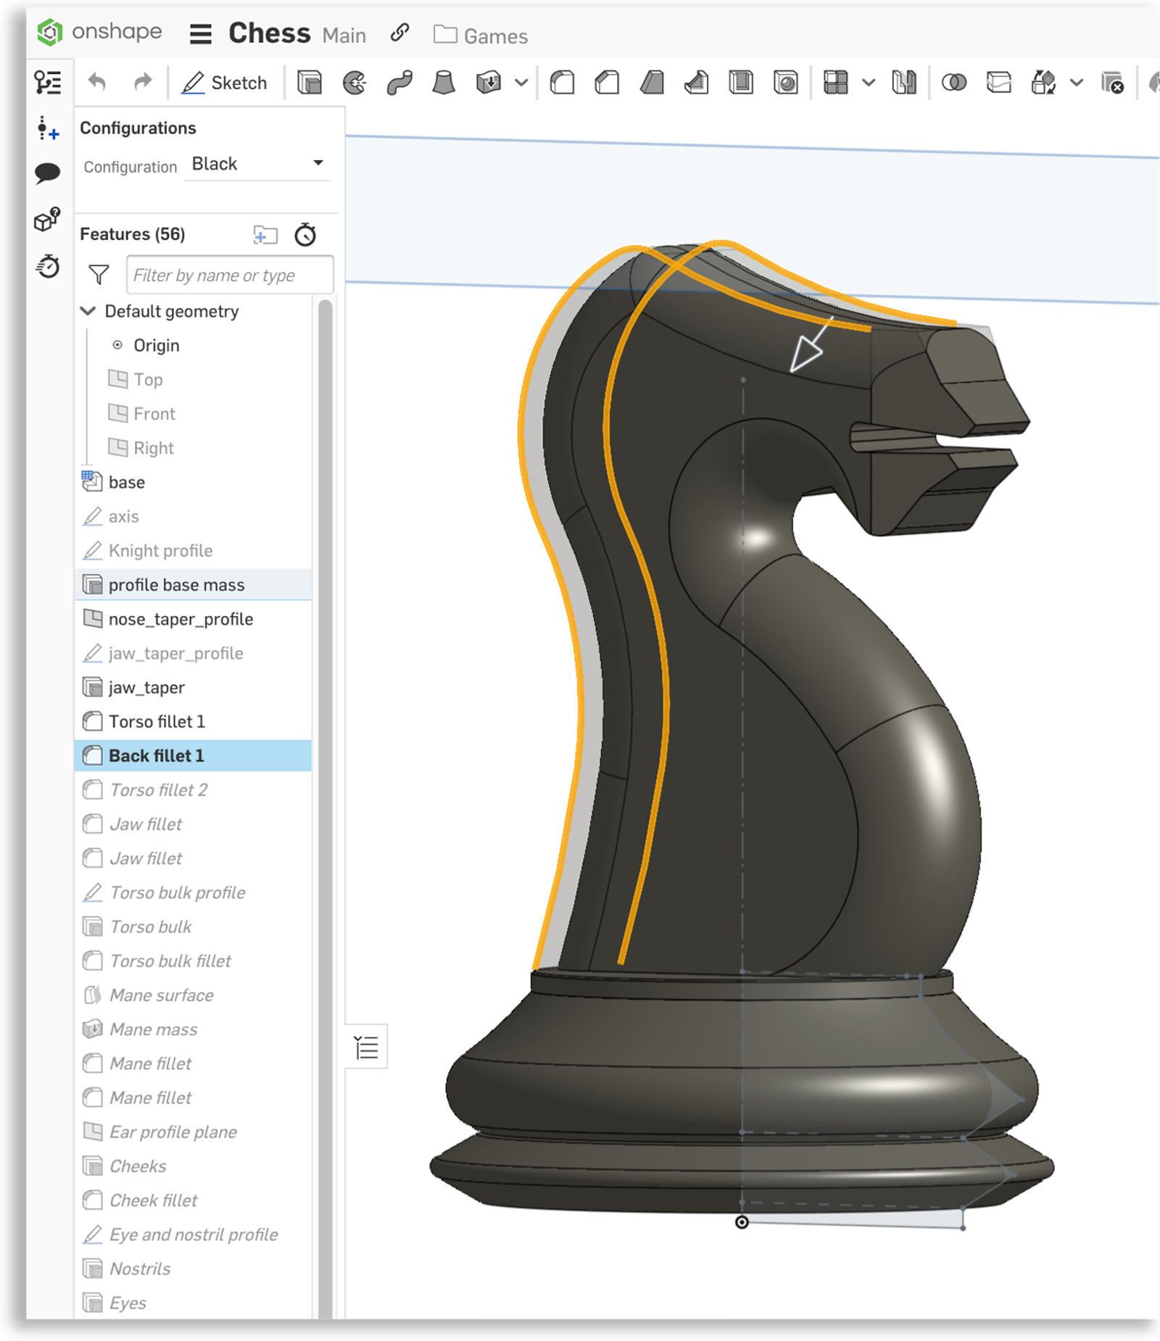
Task: Click the Sketch button
Action: tap(225, 83)
